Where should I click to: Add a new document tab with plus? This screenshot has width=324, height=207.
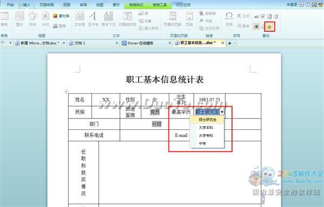tap(230, 43)
